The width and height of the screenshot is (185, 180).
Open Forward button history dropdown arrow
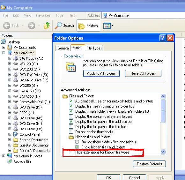coord(39,26)
